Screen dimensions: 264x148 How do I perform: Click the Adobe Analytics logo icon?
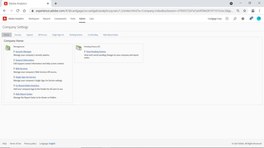pyautogui.click(x=5, y=19)
